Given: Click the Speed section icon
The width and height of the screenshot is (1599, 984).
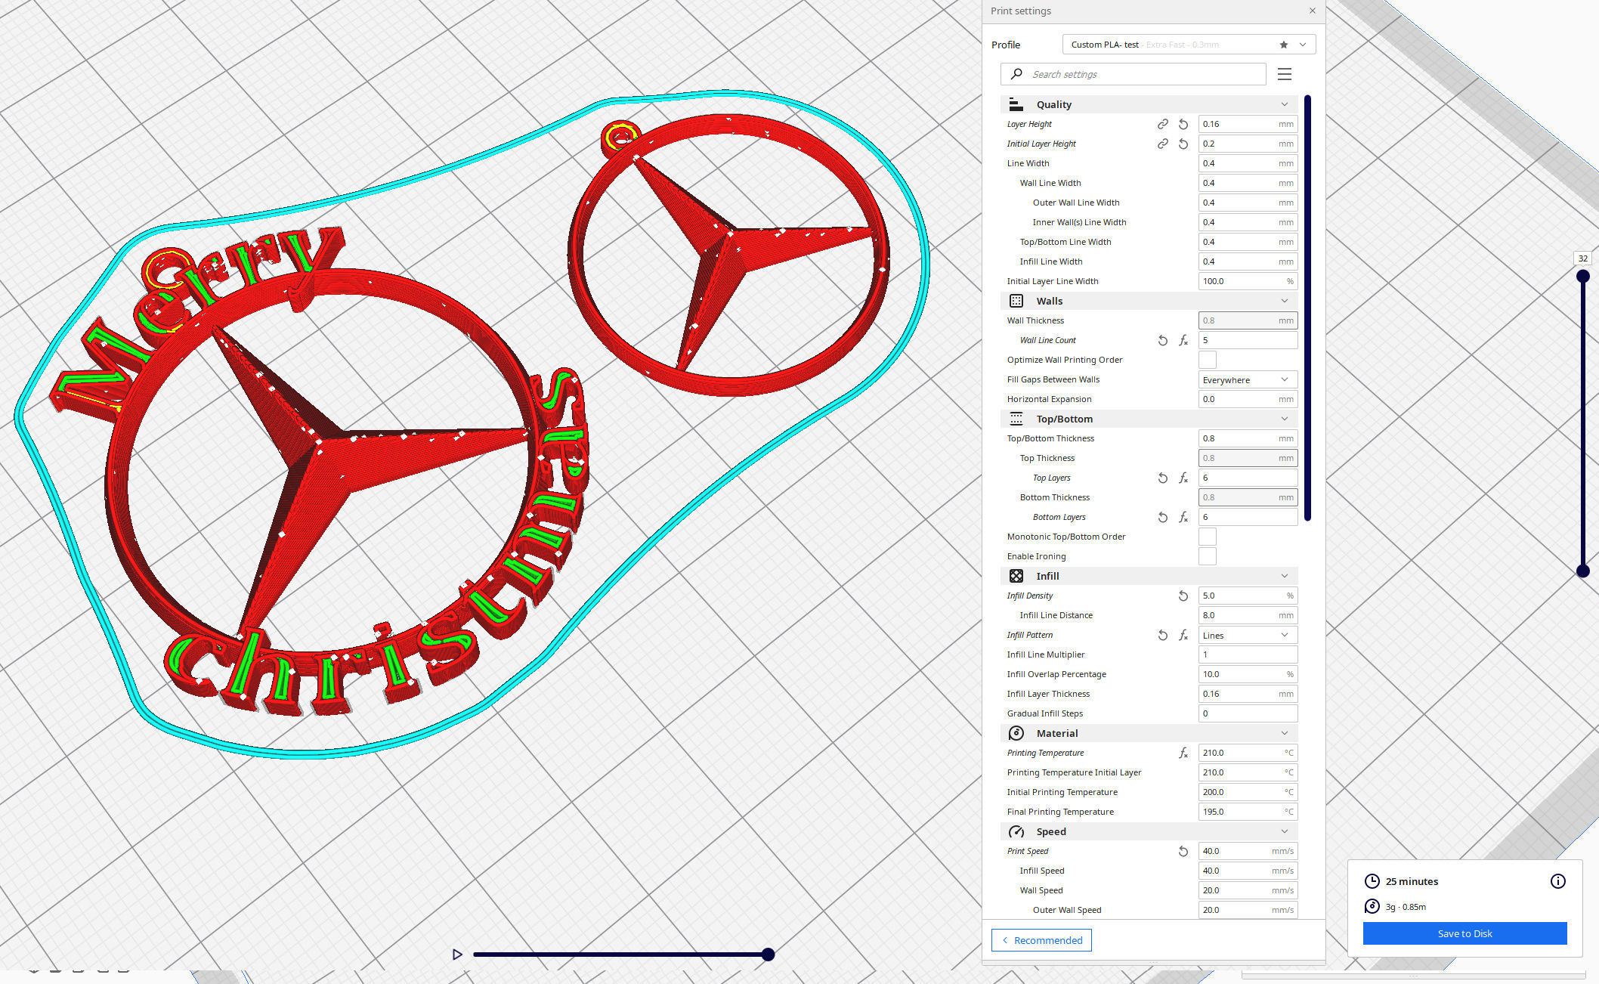Looking at the screenshot, I should tap(1016, 831).
